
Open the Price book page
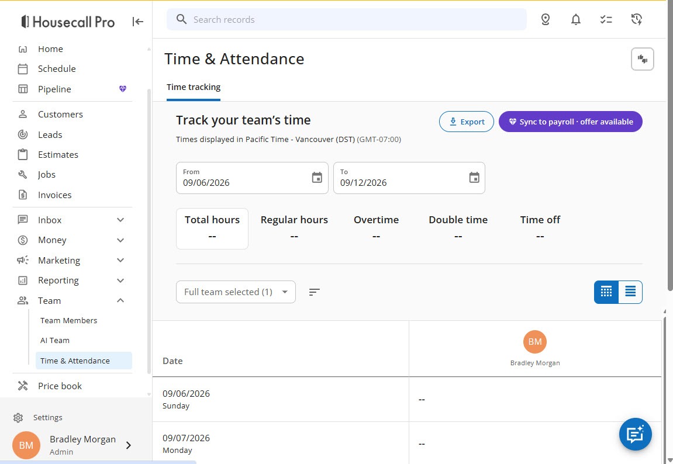tap(60, 386)
